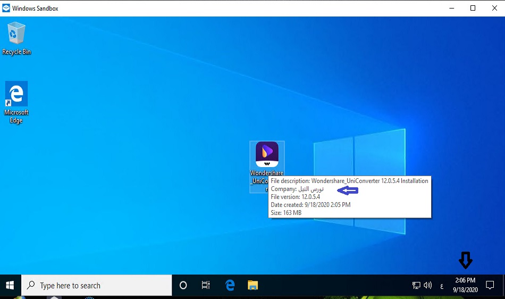Click the Windows Sandbox title bar icon
The width and height of the screenshot is (505, 299).
(x=6, y=8)
